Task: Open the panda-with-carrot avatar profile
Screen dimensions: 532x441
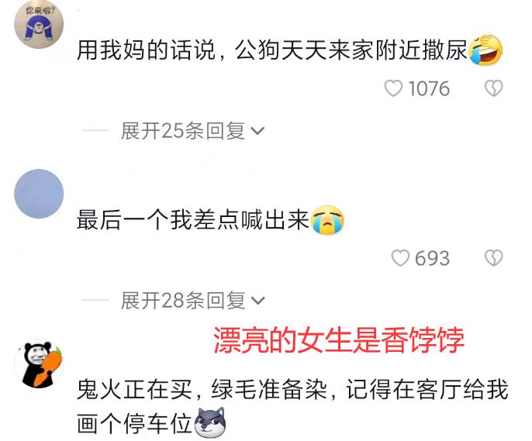Action: (x=39, y=363)
